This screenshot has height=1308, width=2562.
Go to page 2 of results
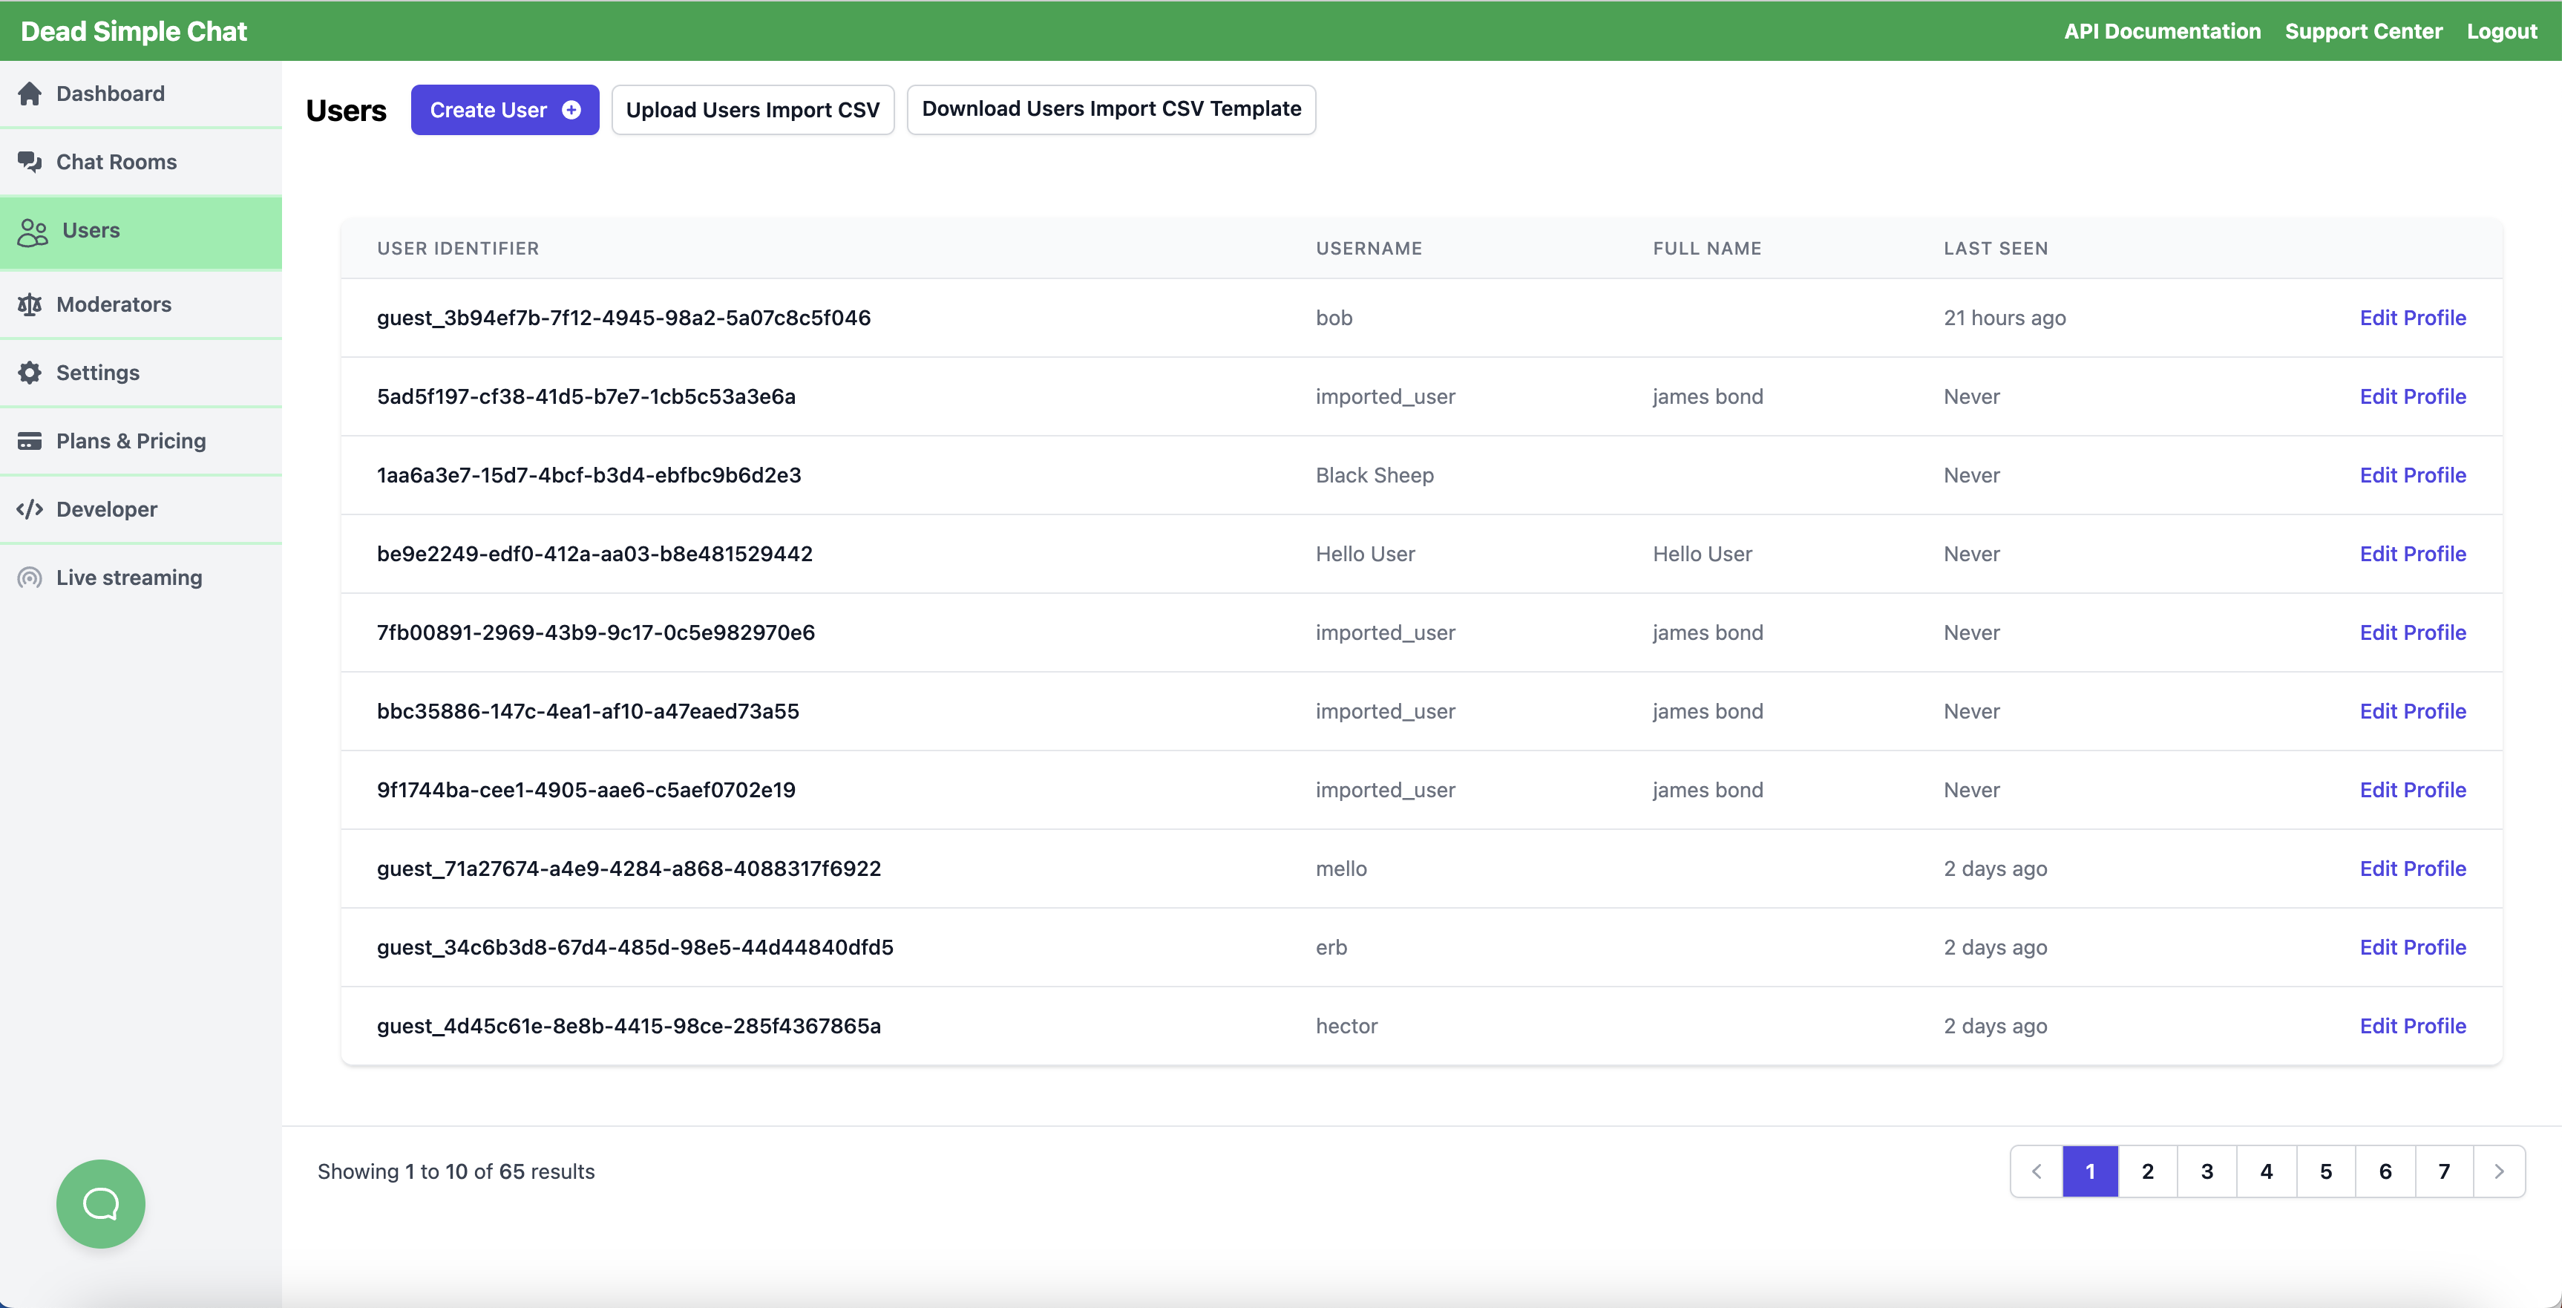click(x=2147, y=1171)
